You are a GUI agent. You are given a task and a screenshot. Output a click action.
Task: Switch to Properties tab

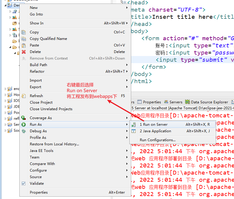[149, 102]
